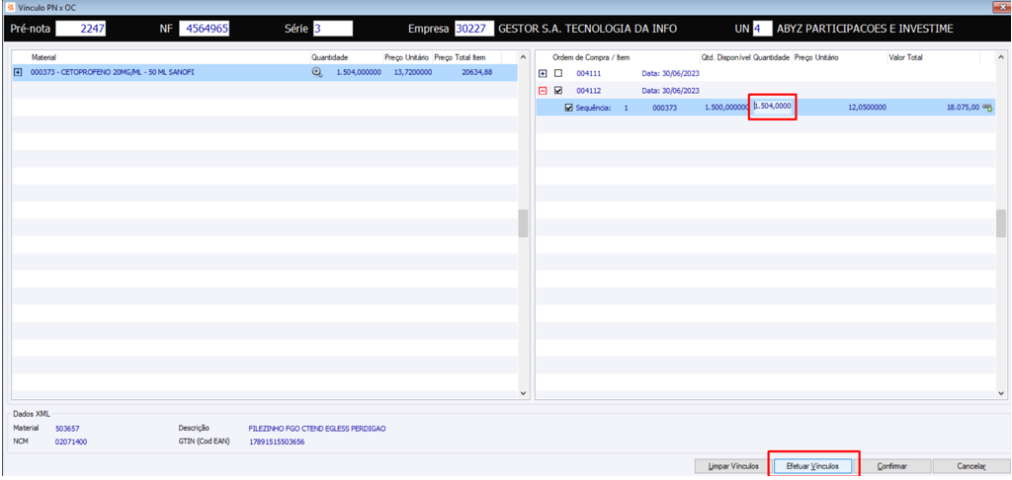Click the NCM value 02071400
Image resolution: width=1012 pixels, height=480 pixels.
70,441
